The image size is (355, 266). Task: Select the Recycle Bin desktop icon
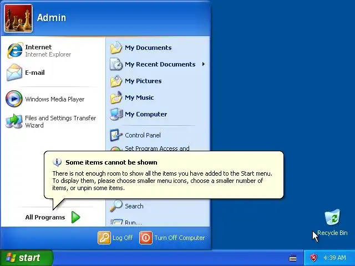point(332,217)
